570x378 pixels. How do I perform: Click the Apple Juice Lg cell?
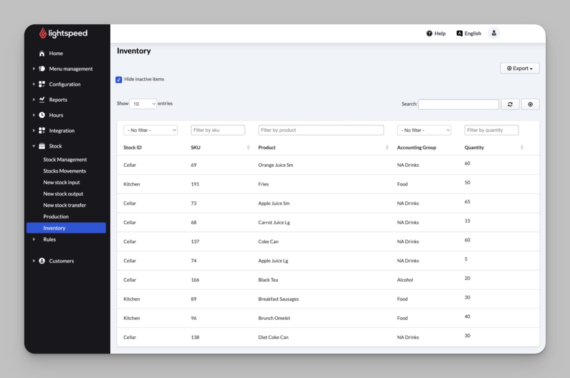click(273, 261)
